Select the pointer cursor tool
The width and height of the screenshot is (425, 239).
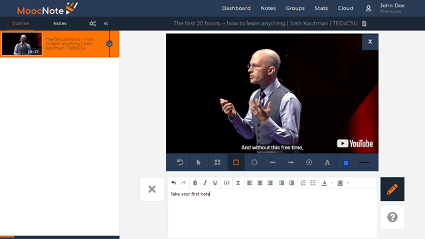click(x=199, y=162)
